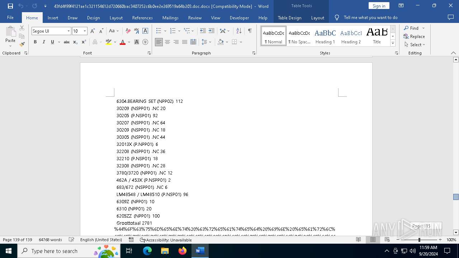Click the Save icon in title bar
459x258 pixels.
tap(10, 6)
